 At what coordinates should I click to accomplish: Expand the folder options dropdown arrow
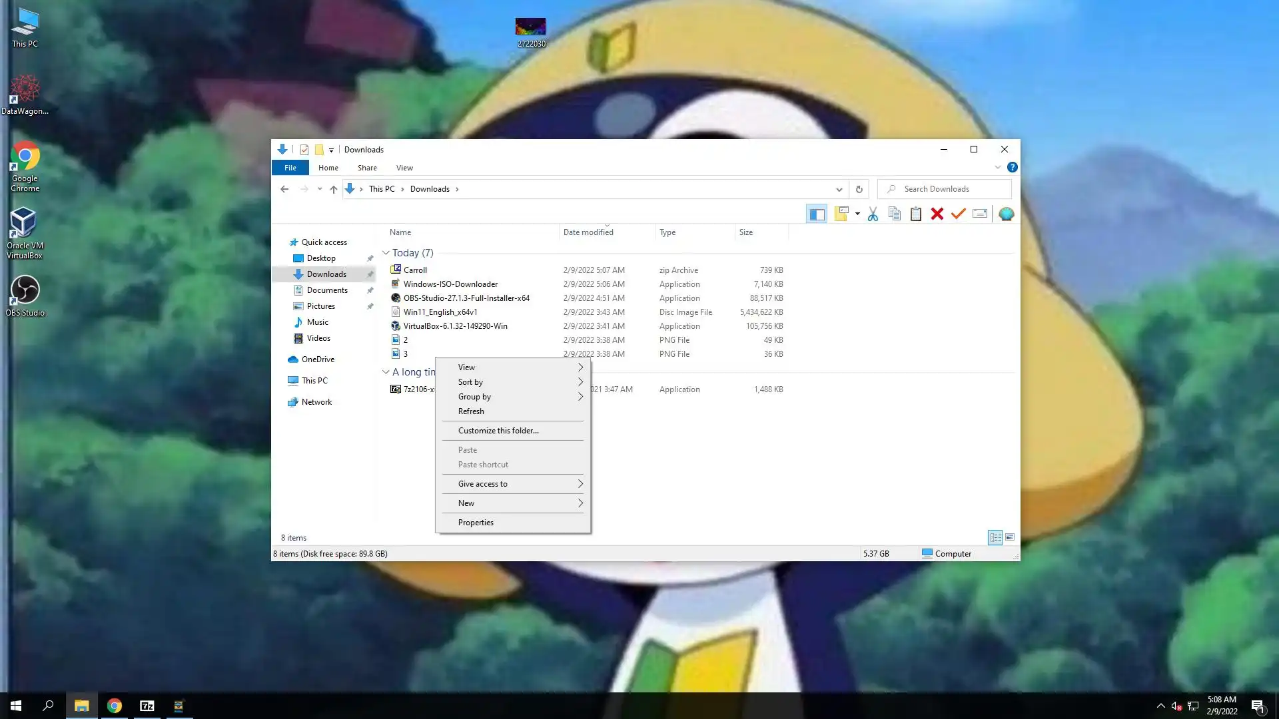857,214
